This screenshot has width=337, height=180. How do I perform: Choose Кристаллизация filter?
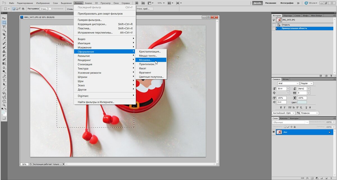click(x=151, y=52)
